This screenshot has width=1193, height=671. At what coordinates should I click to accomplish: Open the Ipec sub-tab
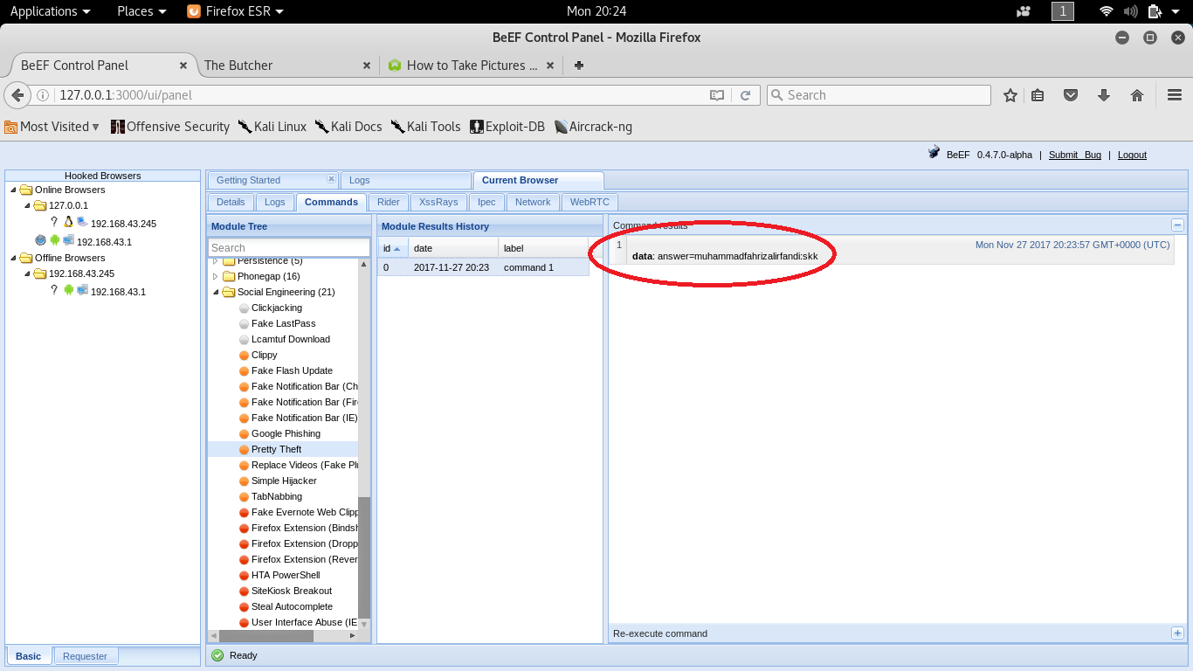[x=486, y=202]
